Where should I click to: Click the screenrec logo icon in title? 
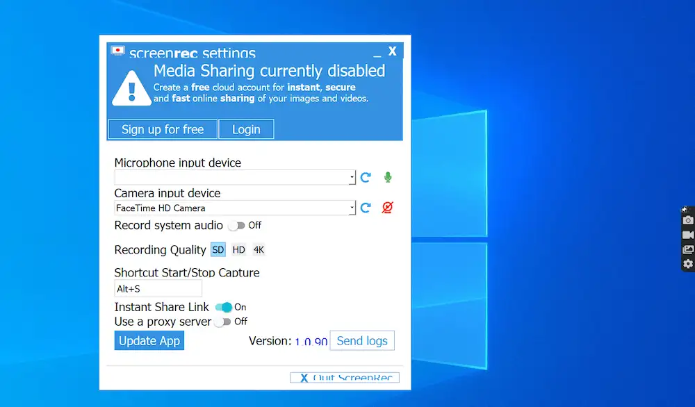118,51
